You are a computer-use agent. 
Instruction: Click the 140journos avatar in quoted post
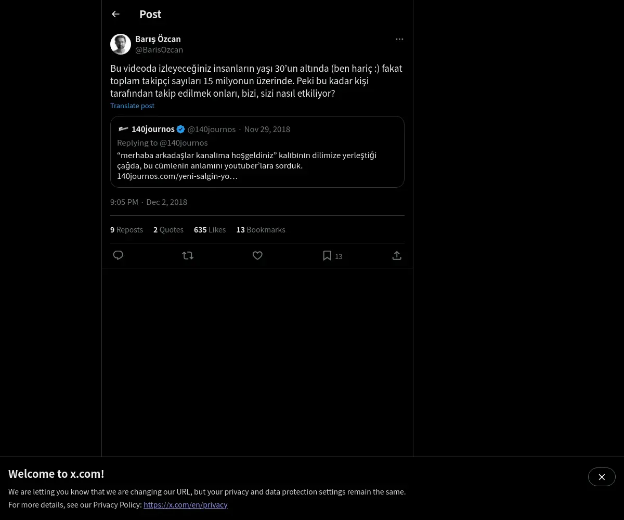click(123, 129)
